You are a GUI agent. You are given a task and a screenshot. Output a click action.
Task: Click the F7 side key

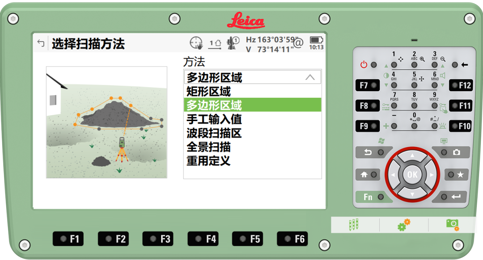pyautogui.click(x=368, y=85)
